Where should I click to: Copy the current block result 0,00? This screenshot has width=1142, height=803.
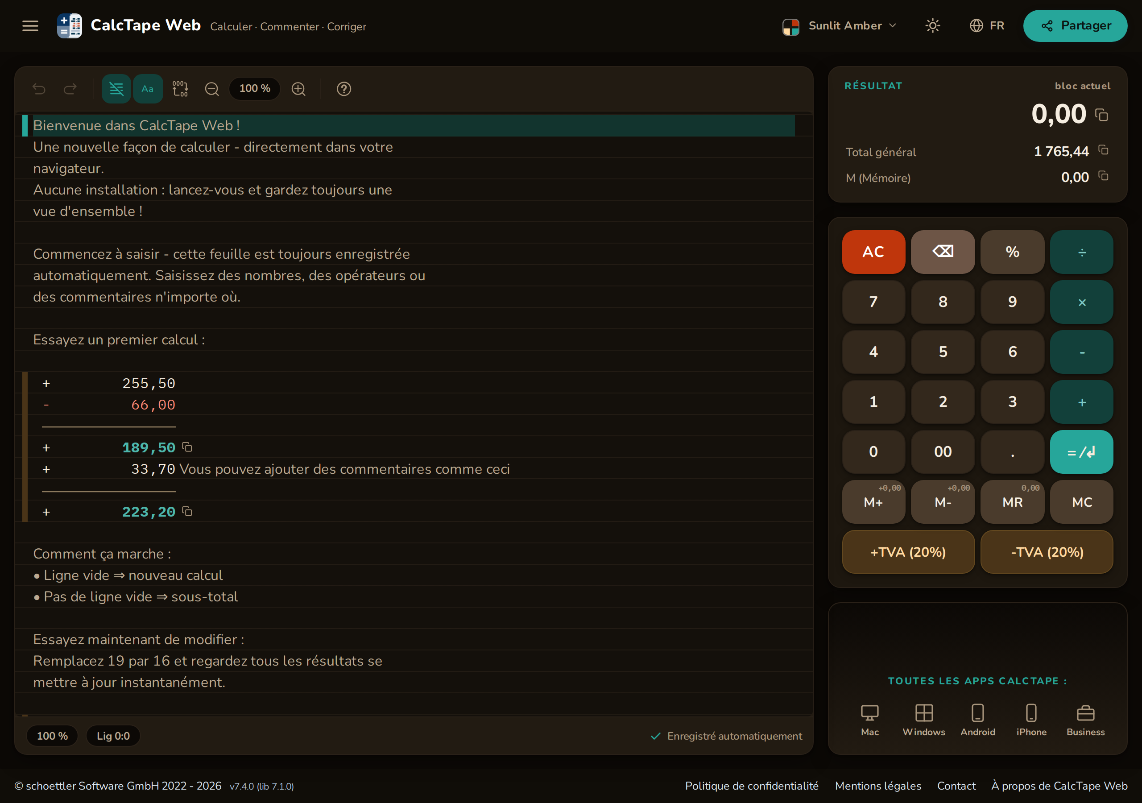(1102, 116)
